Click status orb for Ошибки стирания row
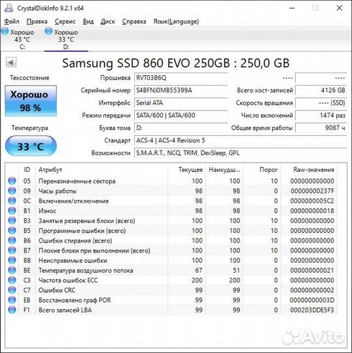The height and width of the screenshot is (353, 352). point(12,240)
